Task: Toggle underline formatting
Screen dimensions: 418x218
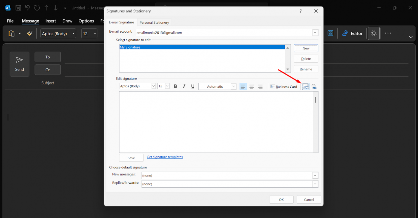Action: pyautogui.click(x=193, y=86)
